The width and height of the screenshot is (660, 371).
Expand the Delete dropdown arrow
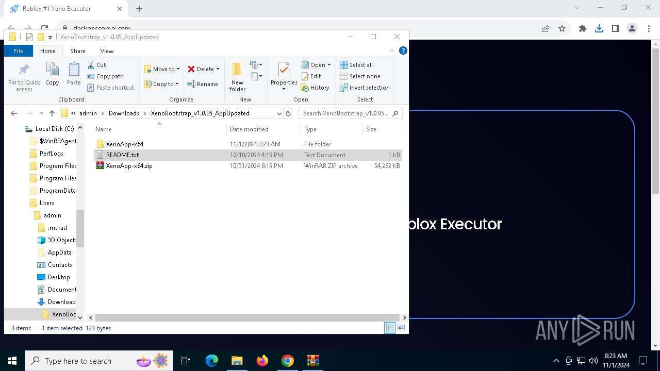218,69
